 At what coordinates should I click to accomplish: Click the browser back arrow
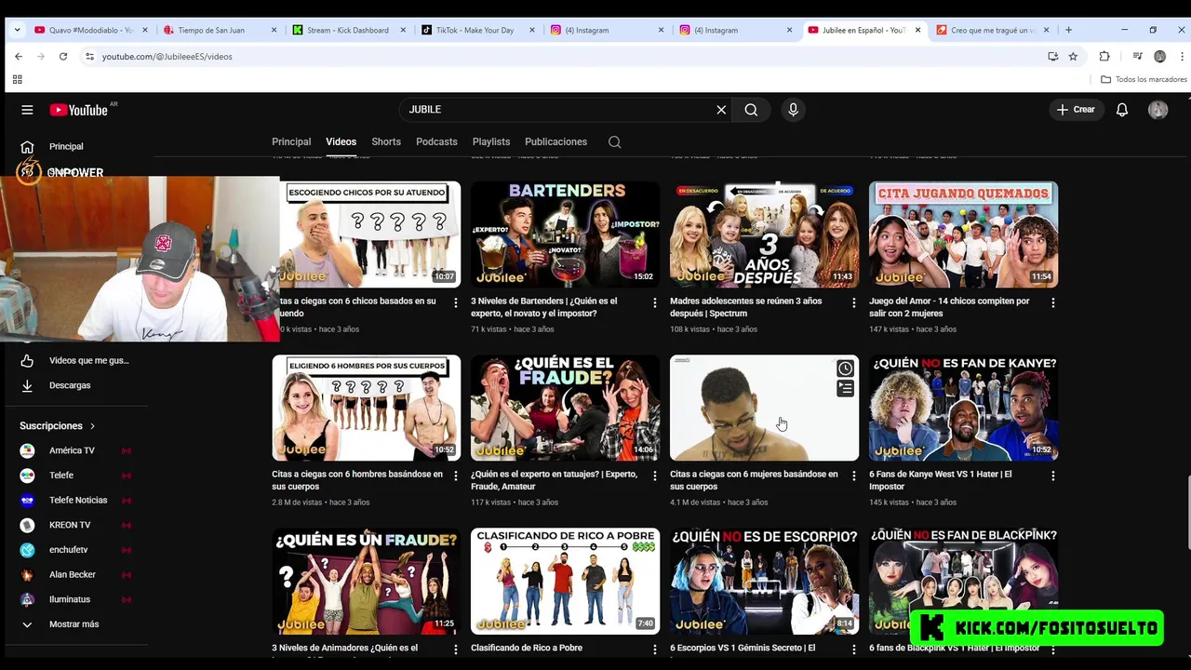point(19,57)
